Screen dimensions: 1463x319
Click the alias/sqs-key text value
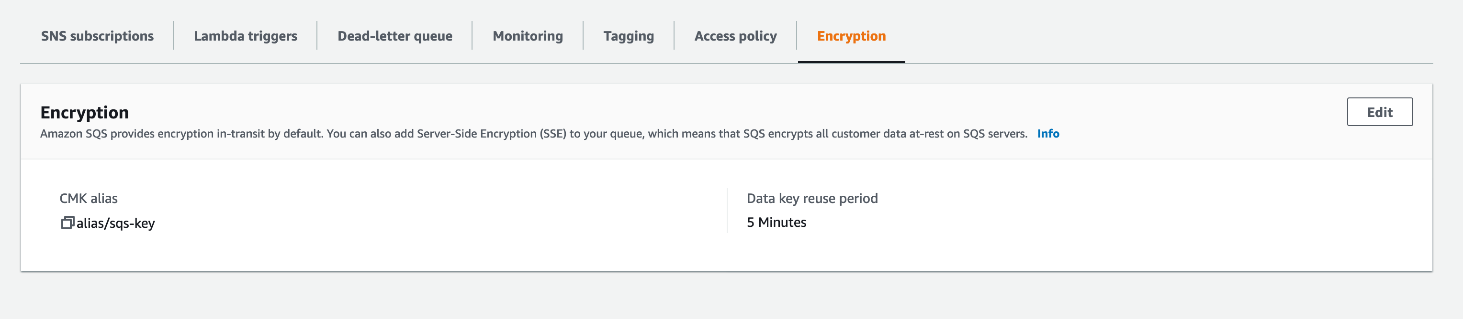116,223
